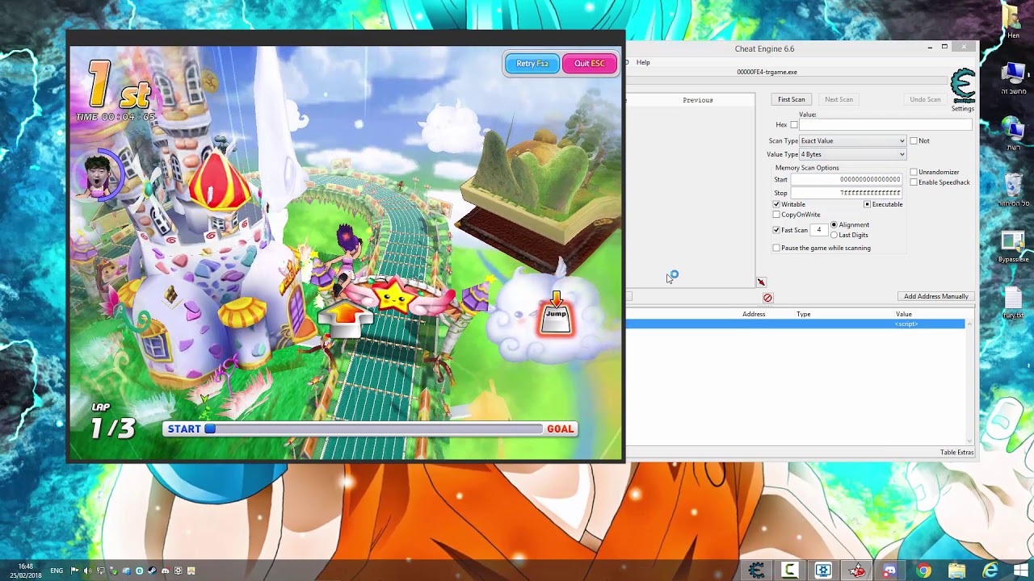Click the Value column header
The image size is (1034, 581).
903,314
